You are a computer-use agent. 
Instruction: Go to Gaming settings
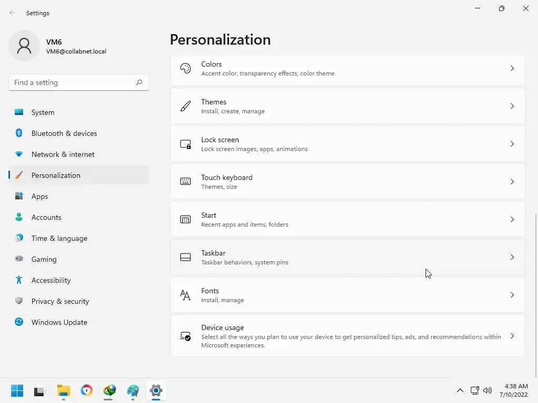coord(79,259)
